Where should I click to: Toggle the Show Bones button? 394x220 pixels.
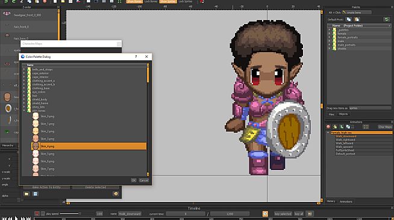[134, 1]
